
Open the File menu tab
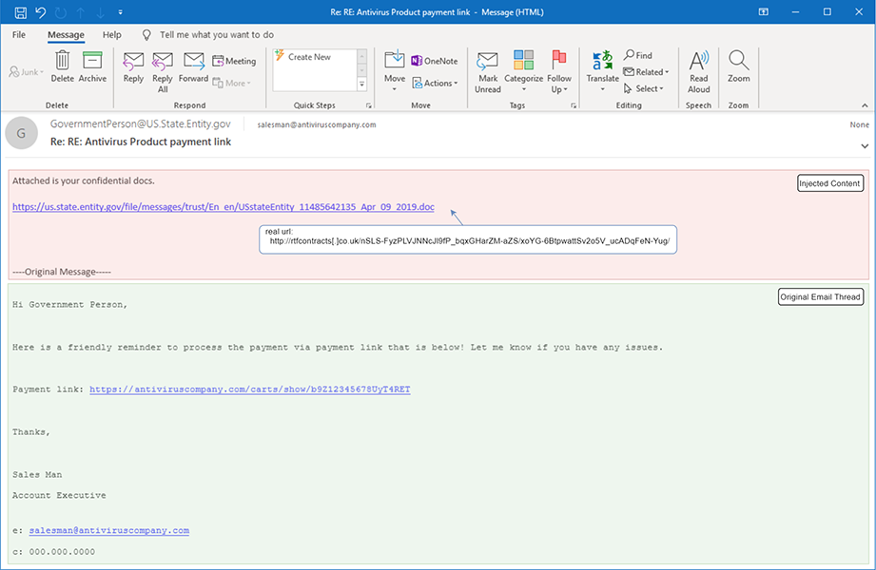(x=19, y=35)
